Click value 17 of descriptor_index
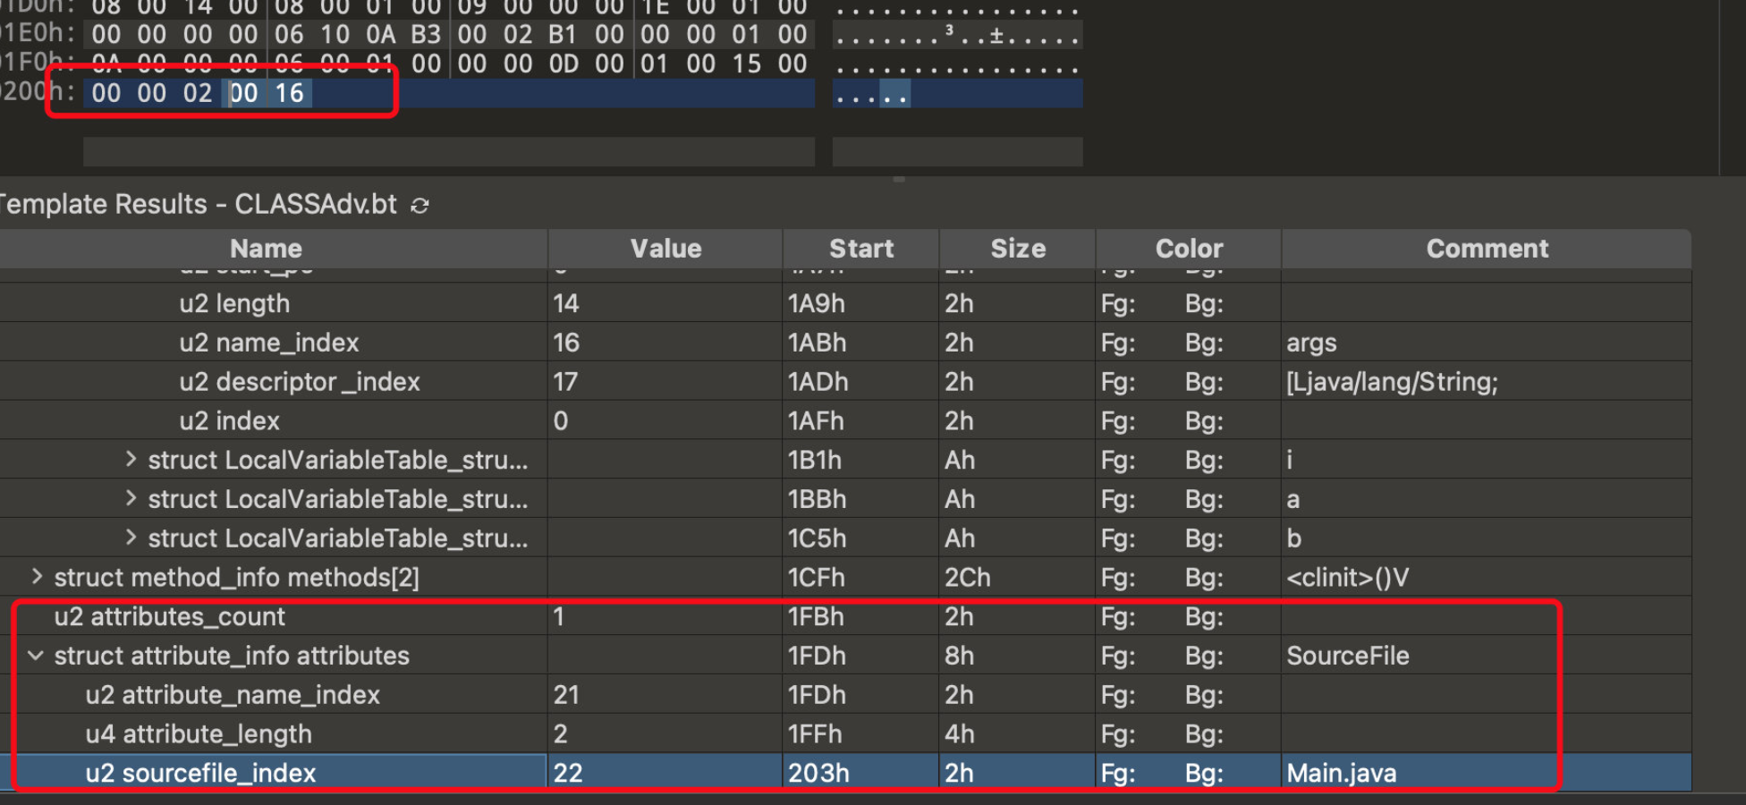The image size is (1746, 805). pos(565,382)
